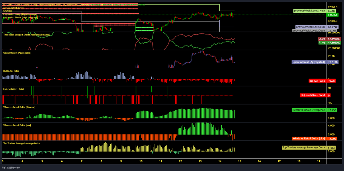
Task: Click the 6.583 leverage delta value
Action: [x=332, y=148]
